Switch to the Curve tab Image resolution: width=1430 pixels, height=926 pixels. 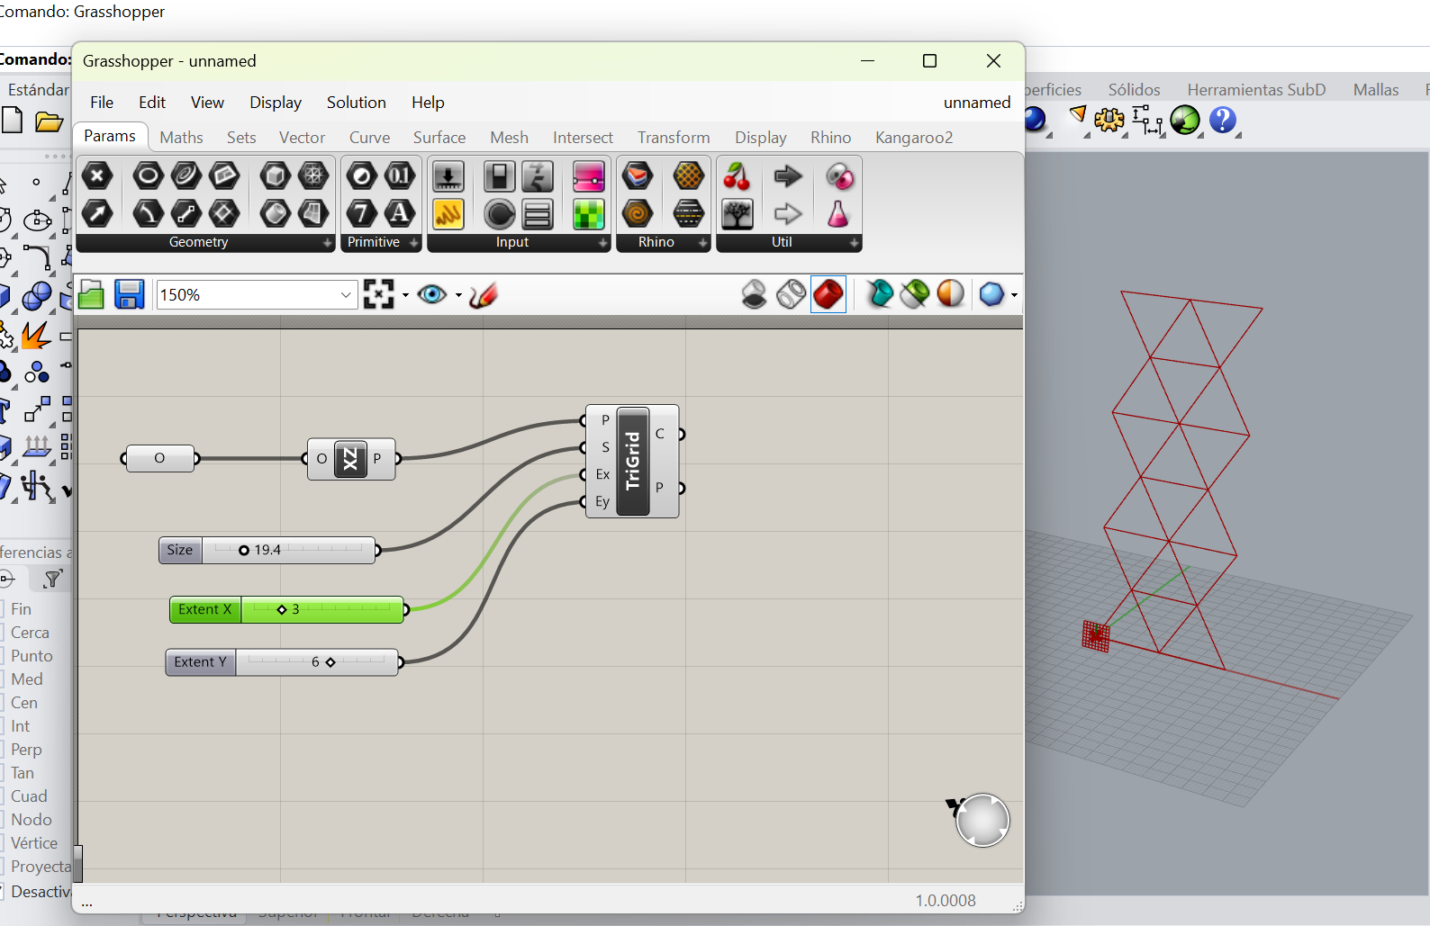[x=369, y=138]
